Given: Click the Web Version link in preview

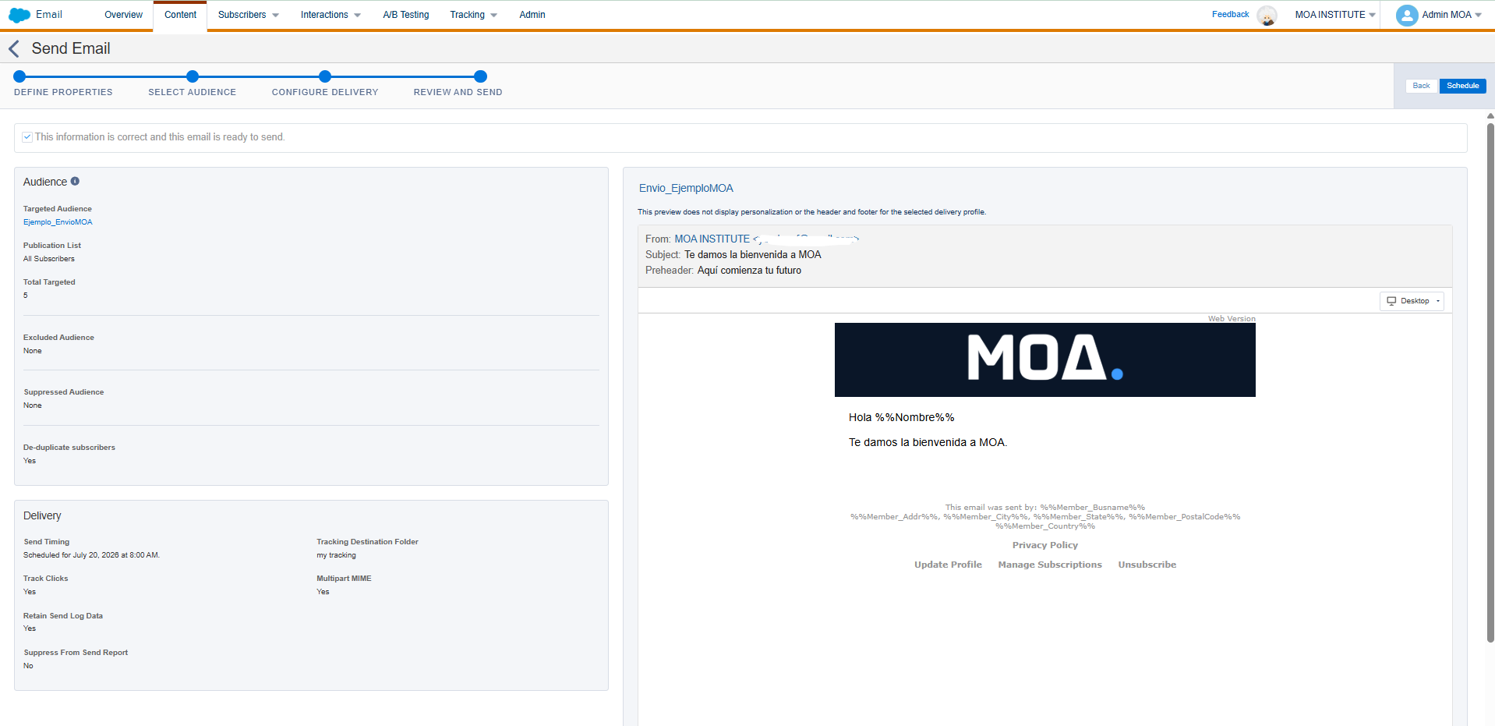Looking at the screenshot, I should pos(1232,318).
